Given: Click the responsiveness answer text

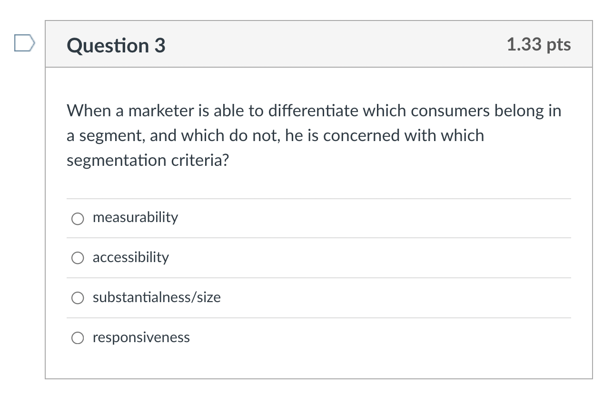Looking at the screenshot, I should [141, 337].
